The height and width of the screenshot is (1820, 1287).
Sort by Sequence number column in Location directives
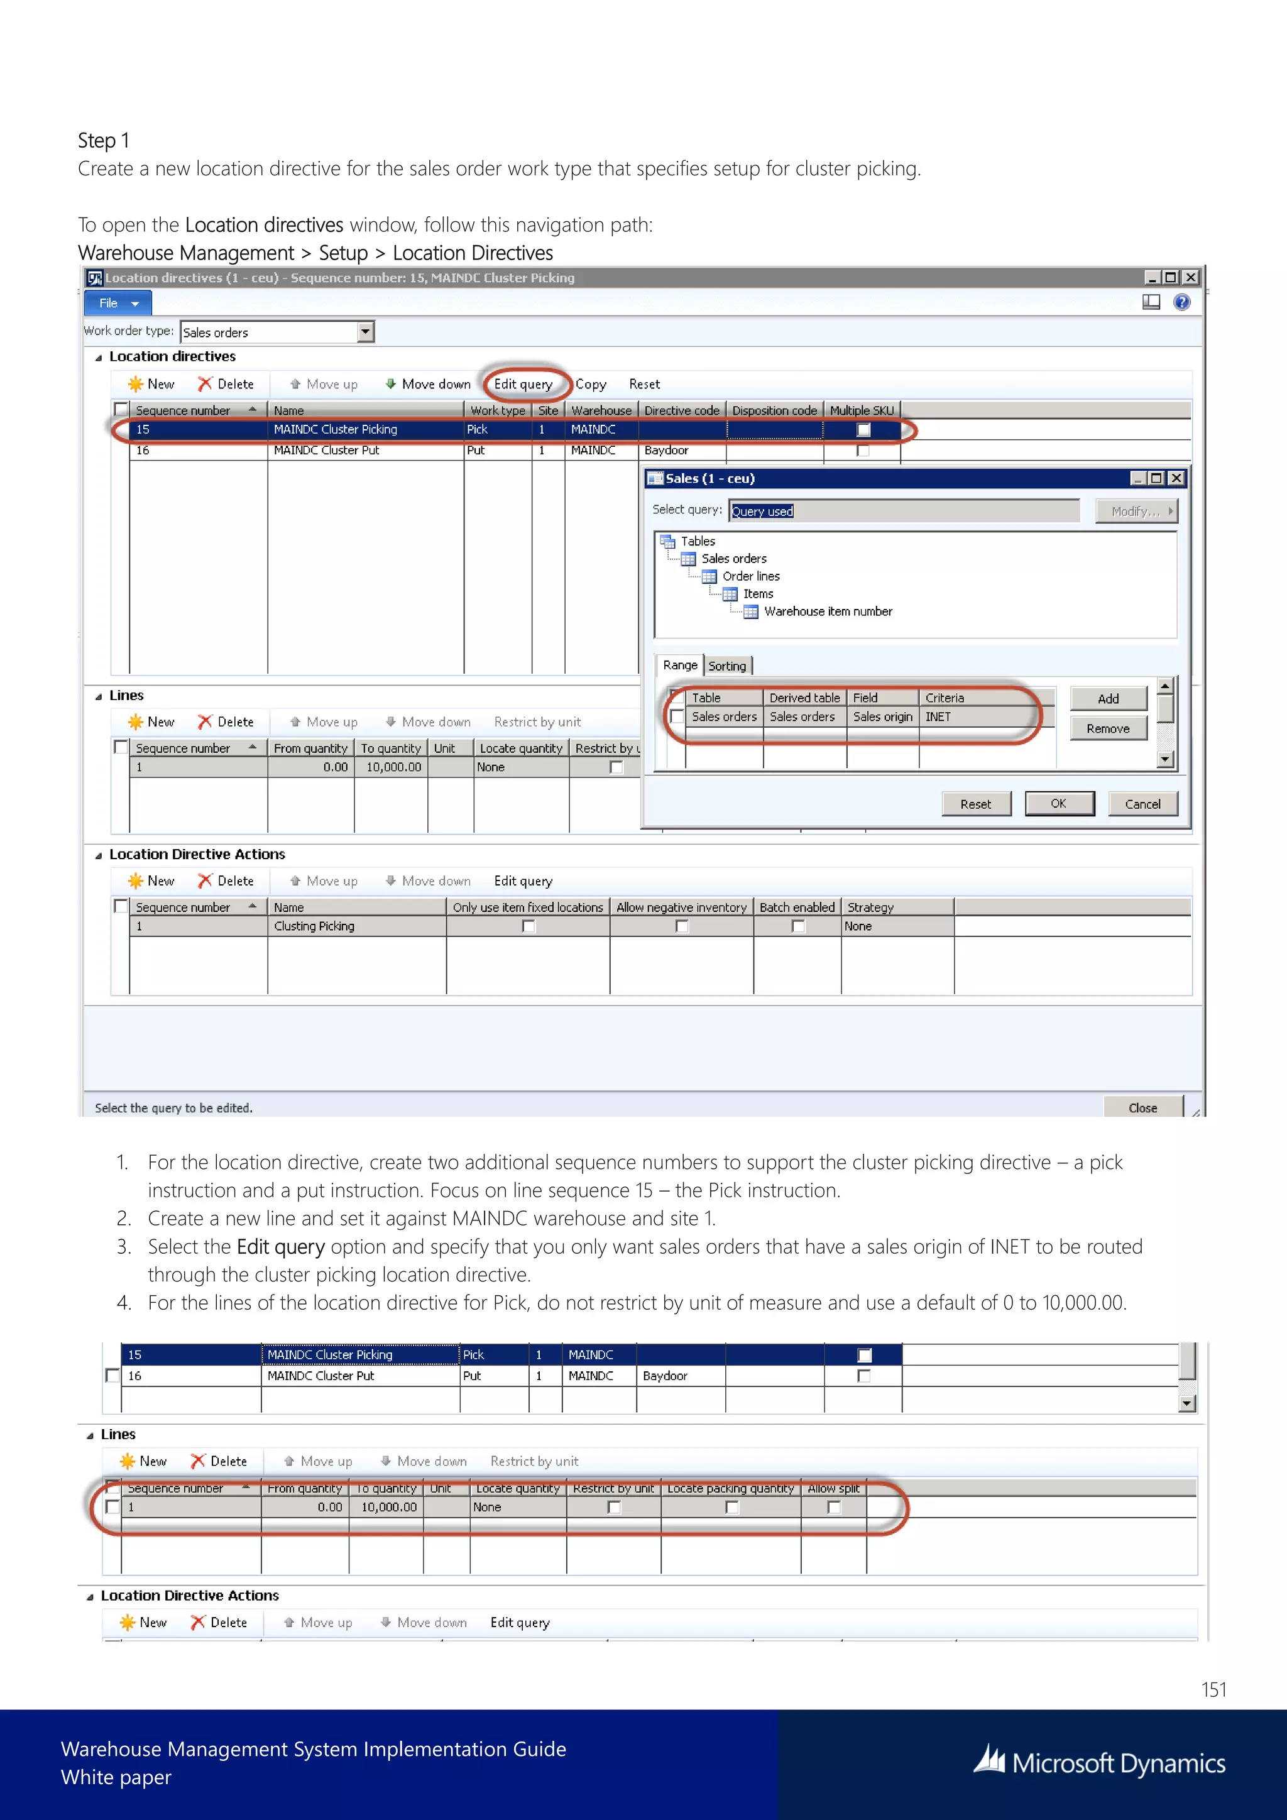[197, 410]
